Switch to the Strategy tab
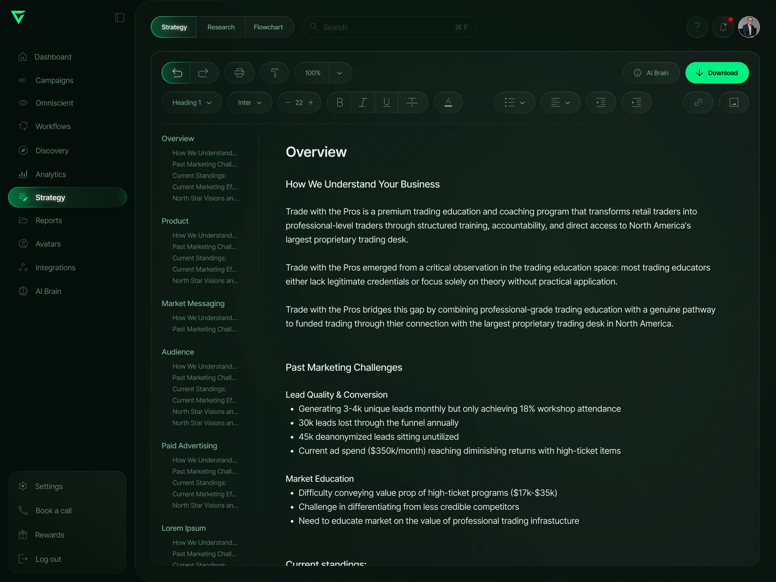Screen dimensions: 776x582 click(174, 27)
